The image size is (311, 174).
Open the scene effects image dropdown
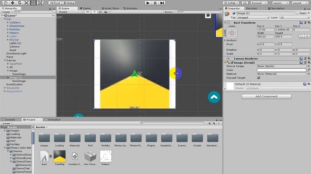(x=107, y=12)
